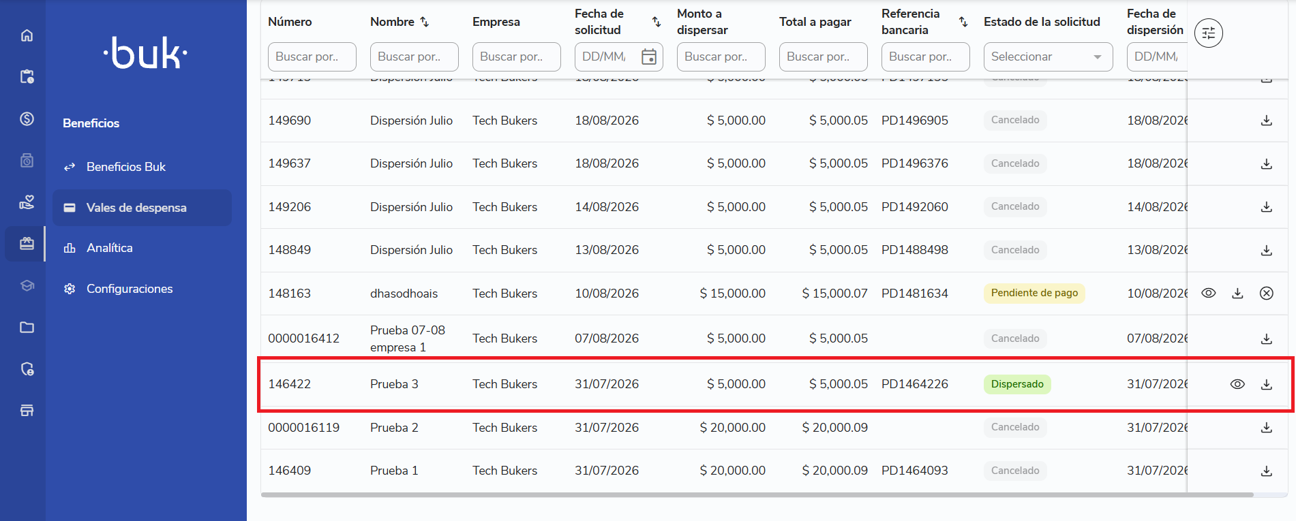1296x521 pixels.
Task: Sort by Referencia bancaria arrows
Action: pyautogui.click(x=963, y=22)
